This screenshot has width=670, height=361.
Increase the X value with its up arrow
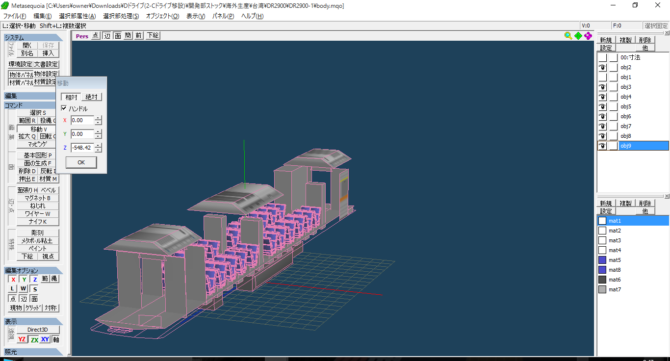(99, 118)
